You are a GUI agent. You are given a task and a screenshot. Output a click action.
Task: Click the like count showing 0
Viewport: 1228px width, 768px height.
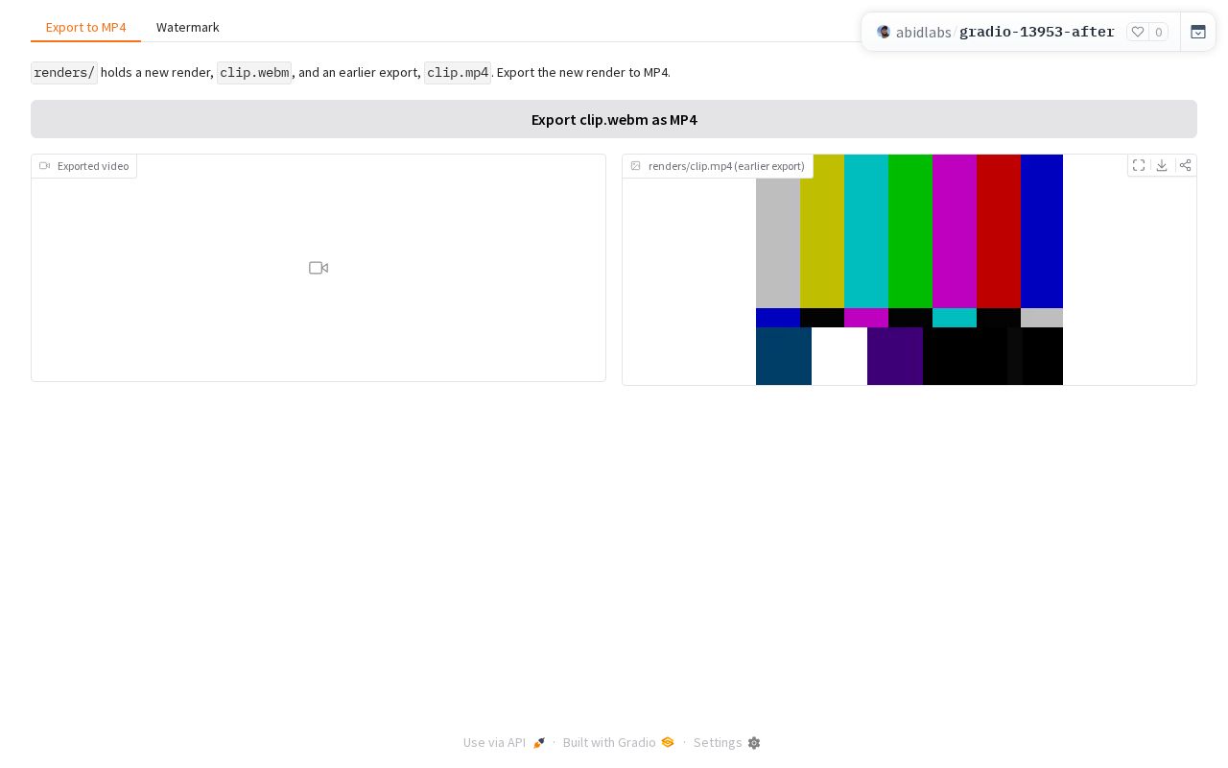(1159, 32)
